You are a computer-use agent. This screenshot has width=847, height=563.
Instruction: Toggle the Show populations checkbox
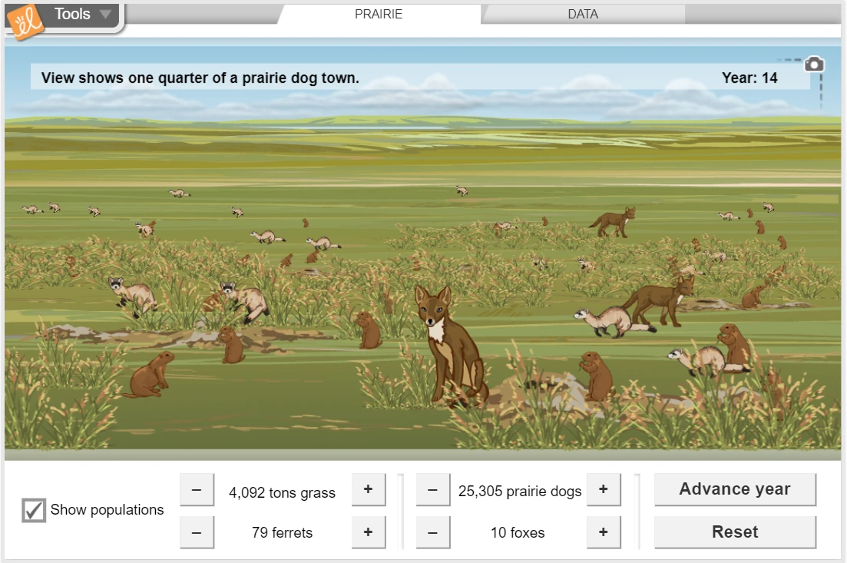pos(34,510)
